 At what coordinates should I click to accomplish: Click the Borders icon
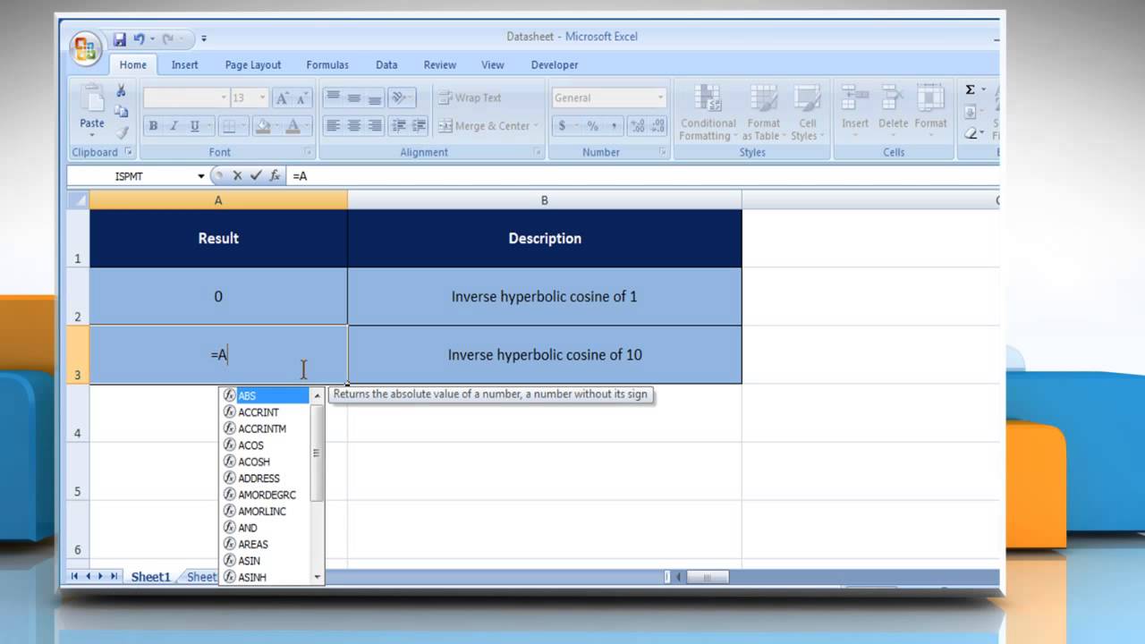click(x=228, y=126)
